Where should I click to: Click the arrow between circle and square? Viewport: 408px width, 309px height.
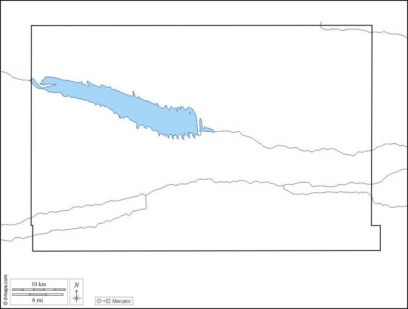coord(104,301)
